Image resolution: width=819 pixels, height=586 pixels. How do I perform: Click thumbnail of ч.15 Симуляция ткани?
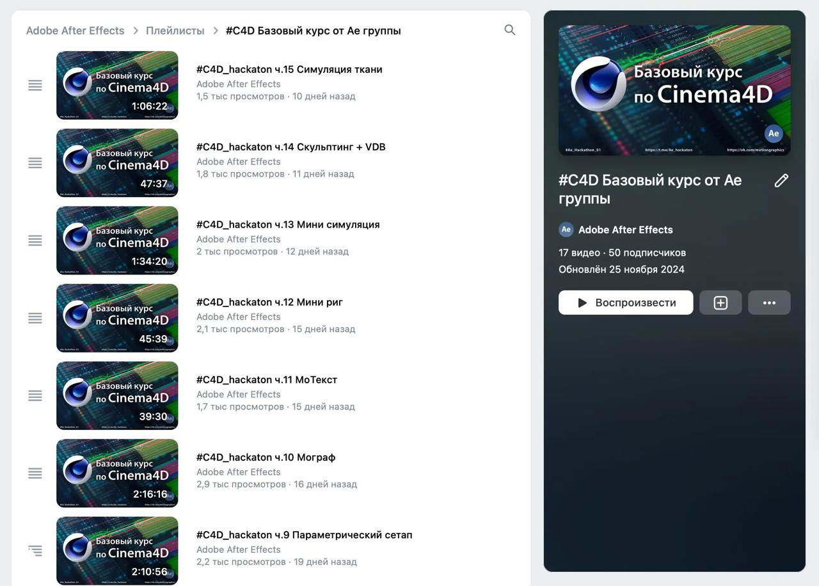(x=117, y=85)
